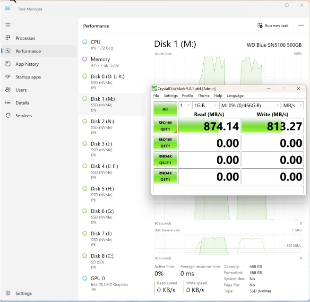Click Run new task button
The image size is (310, 302).
point(273,26)
